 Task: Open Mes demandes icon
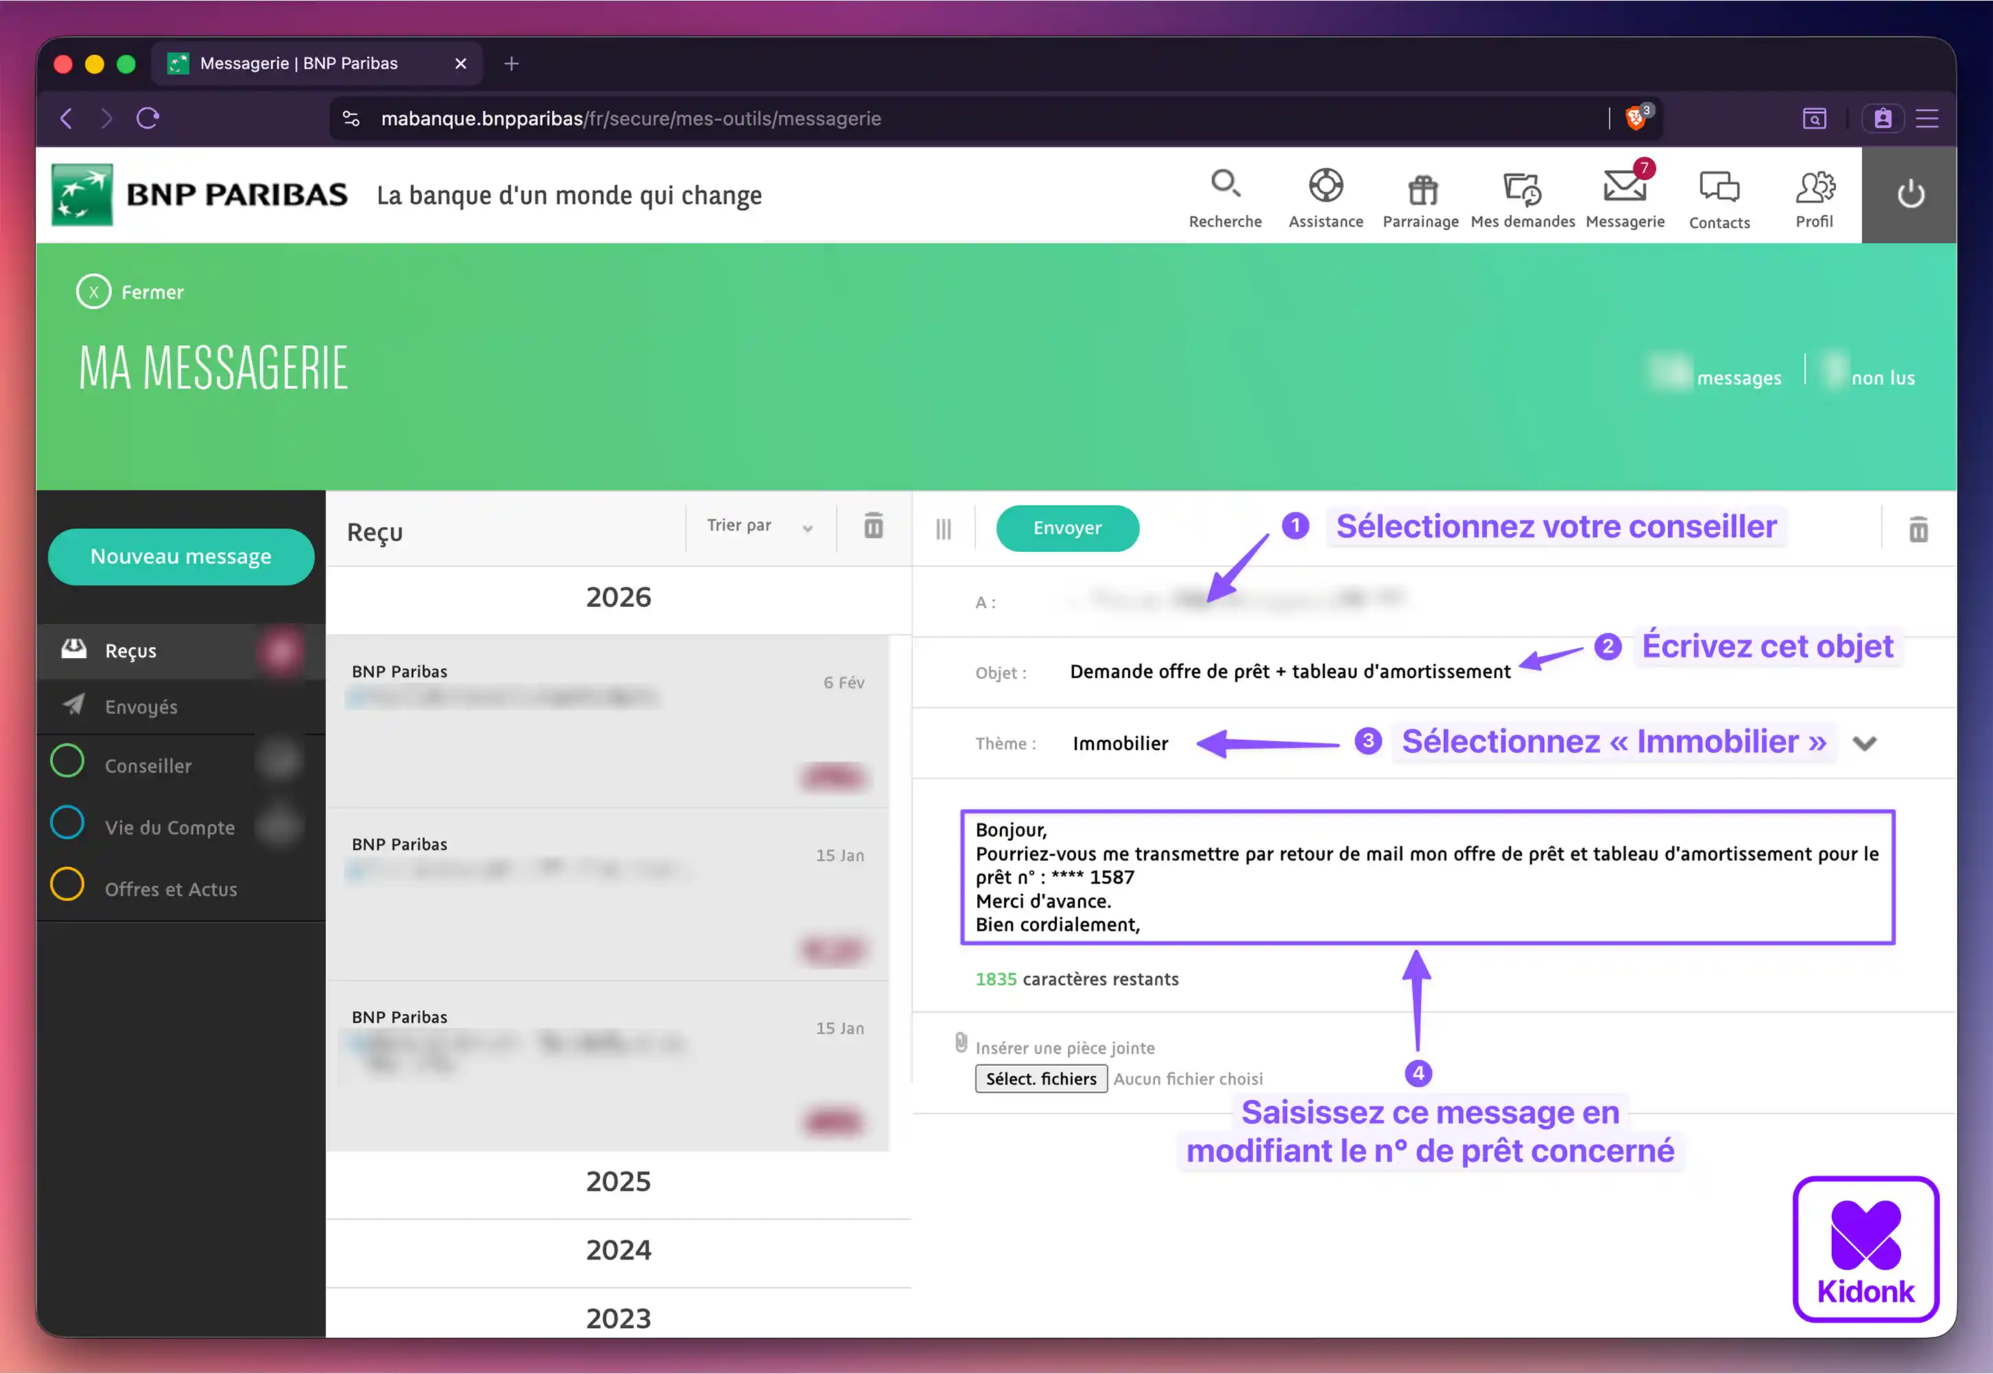pos(1522,189)
